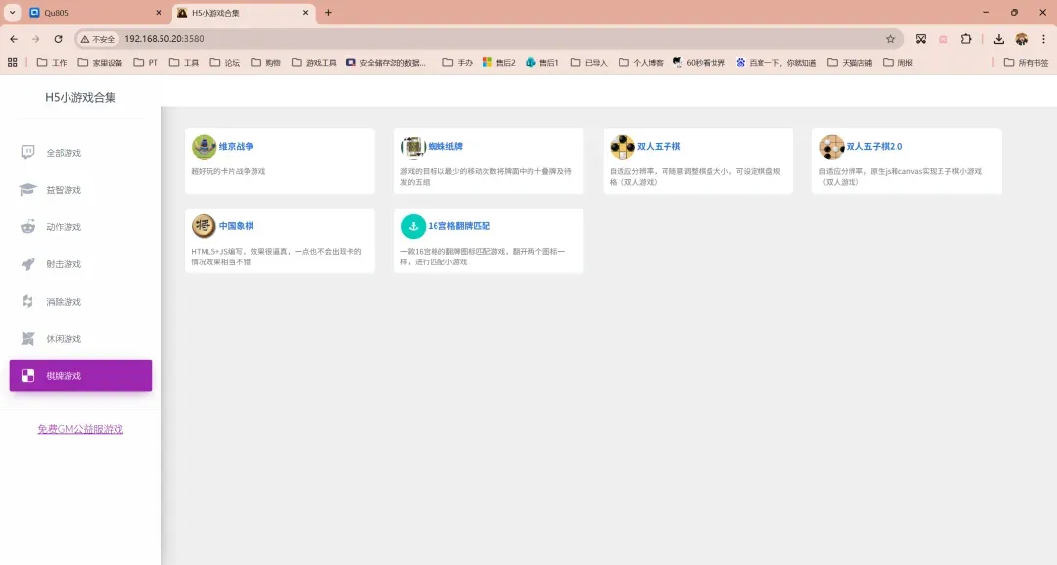Select 全部游戏 in the sidebar

64,153
